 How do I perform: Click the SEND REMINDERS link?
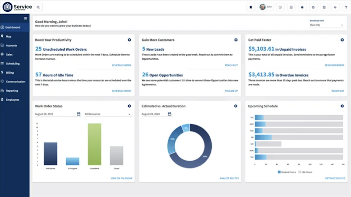coord(334,65)
